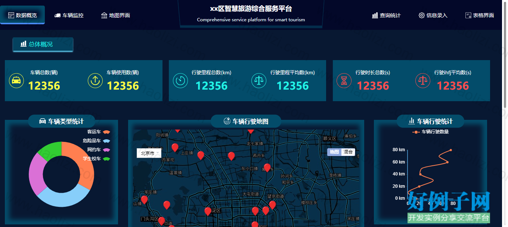
Task: Click line chart point at 40 km
Action: [x=421, y=174]
